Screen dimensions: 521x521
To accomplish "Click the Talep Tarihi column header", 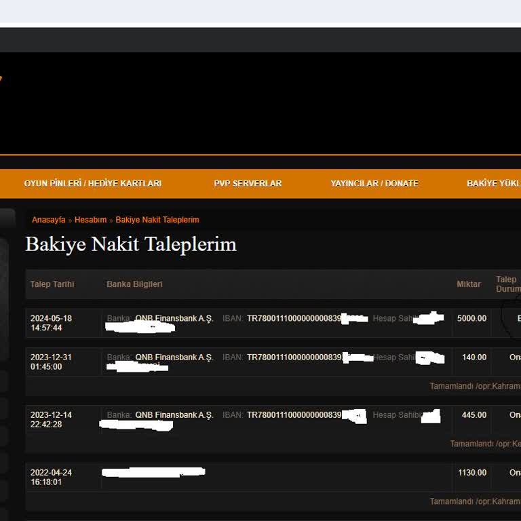I will click(52, 284).
